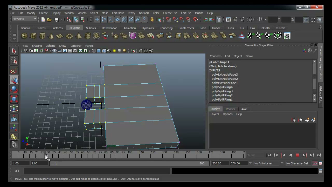Screen dimensions: 332x187
Task: Toggle the viewport Use All Lights bulb icon
Action: click(x=114, y=51)
